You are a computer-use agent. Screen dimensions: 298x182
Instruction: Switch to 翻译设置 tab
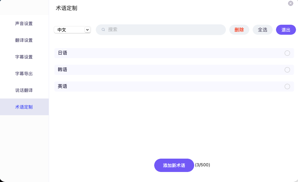pyautogui.click(x=24, y=40)
